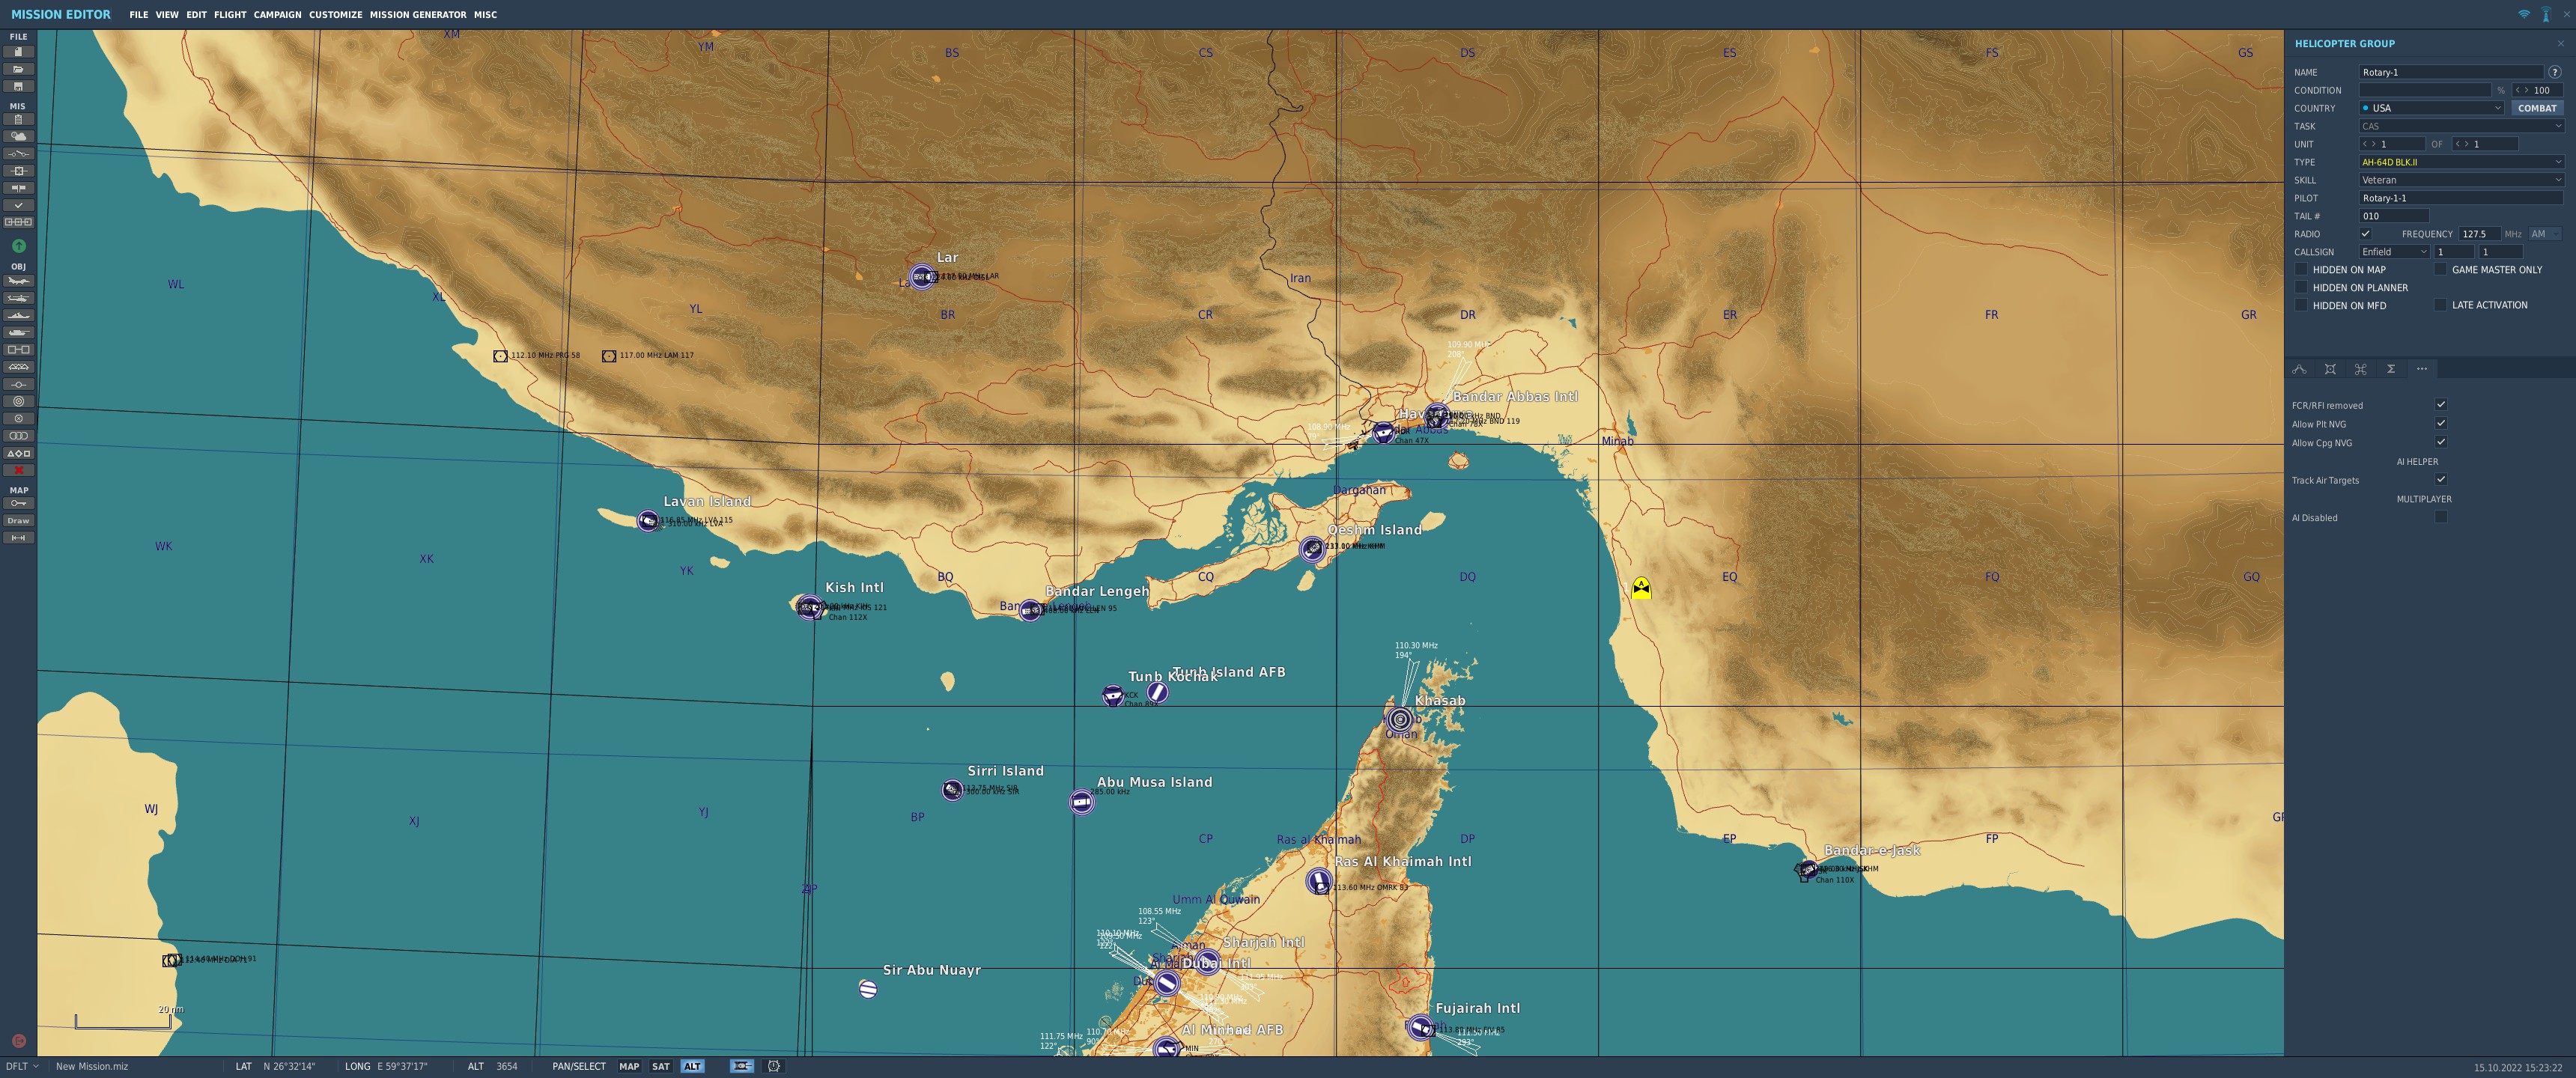
Task: Disable Track Air Targets under AI HELPER
Action: (x=2441, y=480)
